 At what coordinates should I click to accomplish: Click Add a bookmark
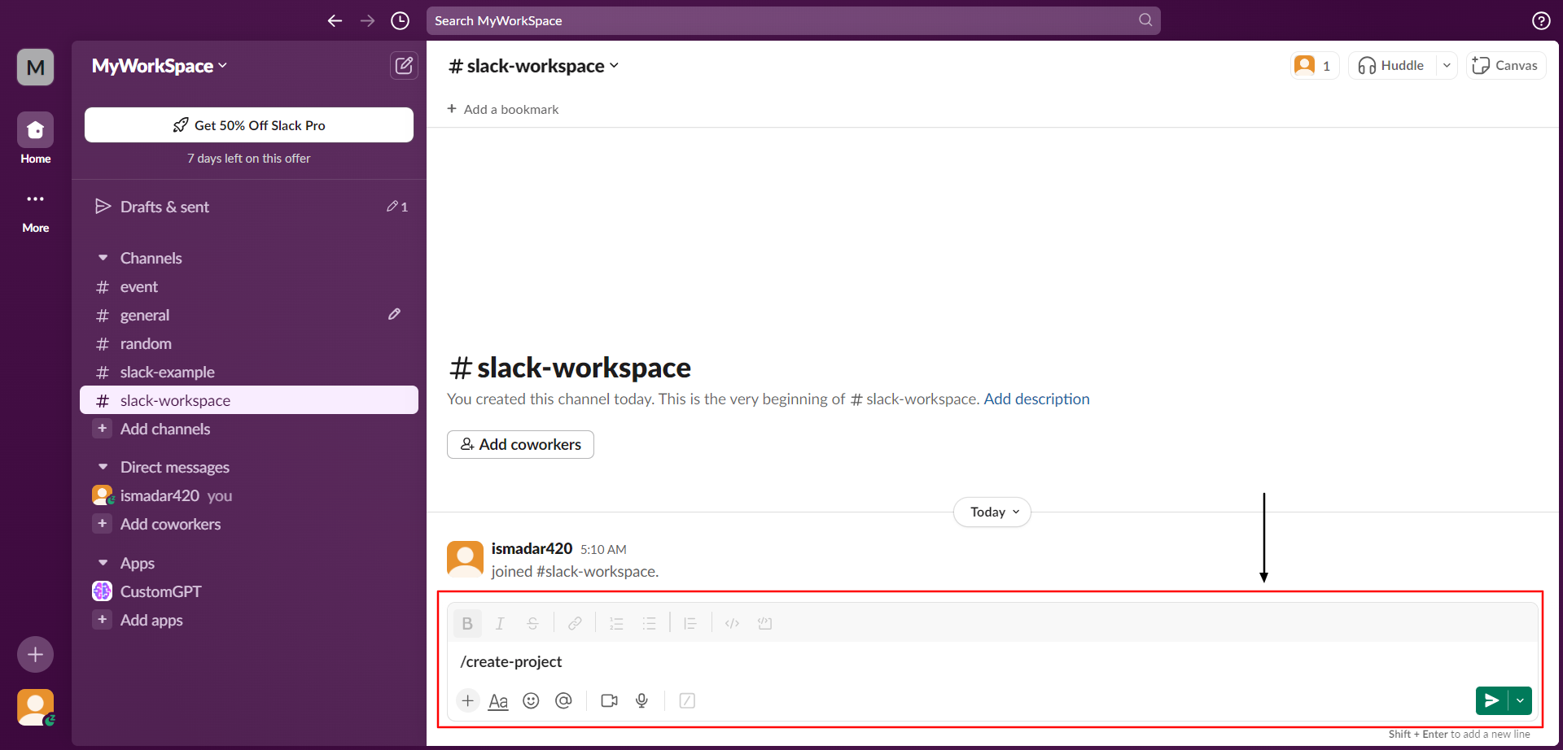pyautogui.click(x=502, y=109)
